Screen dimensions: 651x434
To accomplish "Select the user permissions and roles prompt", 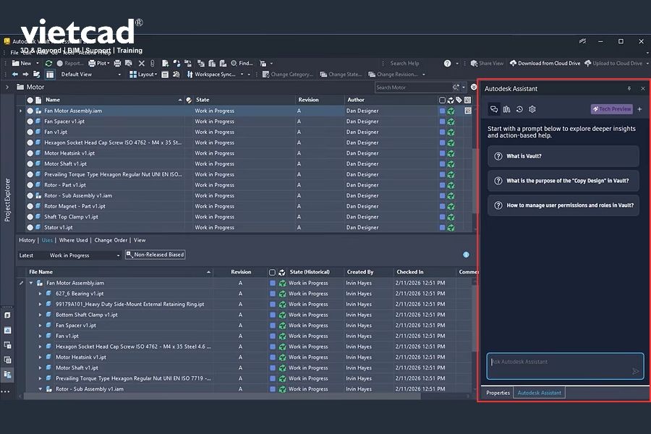I will coord(563,205).
